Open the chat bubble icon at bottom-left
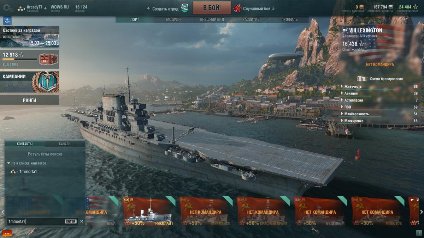This screenshot has width=424, height=238. click(x=7, y=233)
